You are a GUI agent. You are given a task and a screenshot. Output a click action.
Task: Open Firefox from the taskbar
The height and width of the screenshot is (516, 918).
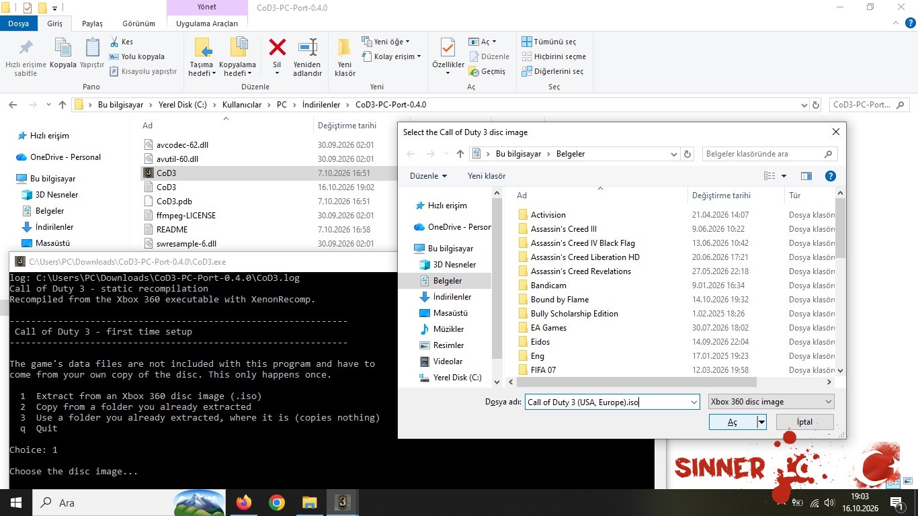[x=243, y=503]
